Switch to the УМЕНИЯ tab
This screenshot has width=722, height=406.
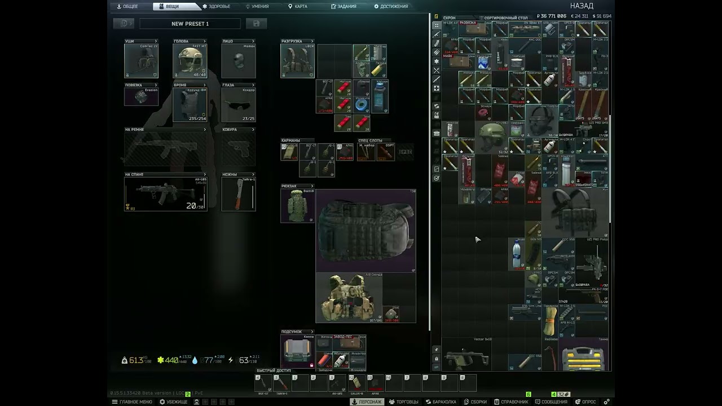point(257,6)
